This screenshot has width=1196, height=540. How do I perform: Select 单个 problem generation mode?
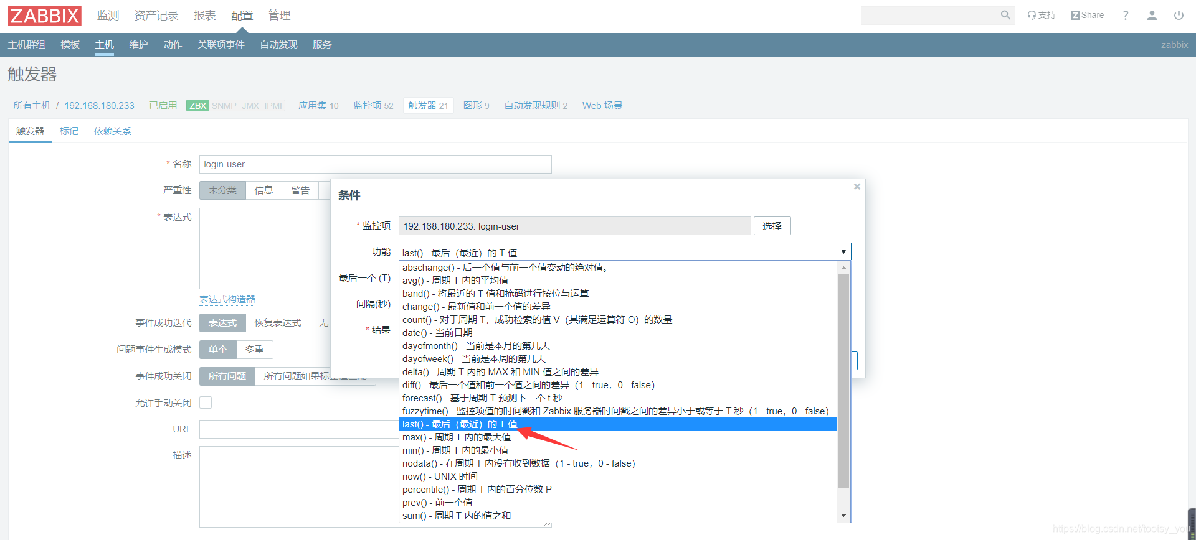(218, 350)
